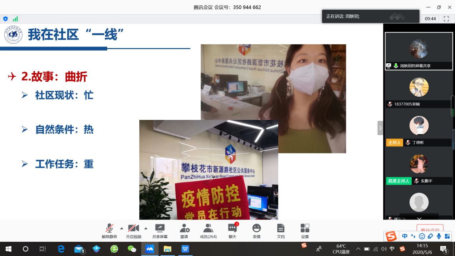Open the 表情 emoji reactions
455x256 pixels.
(x=257, y=230)
